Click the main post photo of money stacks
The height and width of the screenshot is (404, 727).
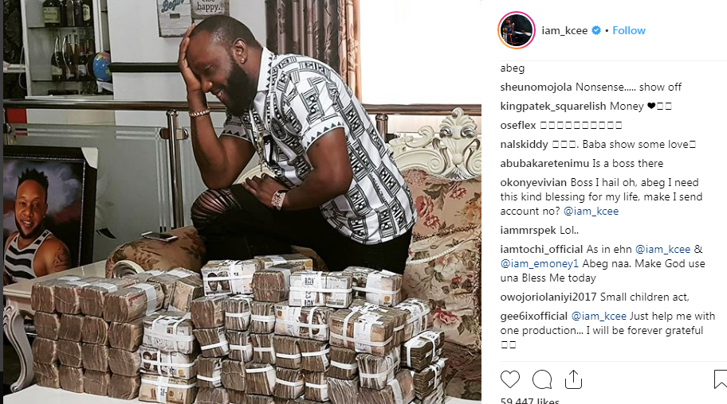tap(242, 202)
